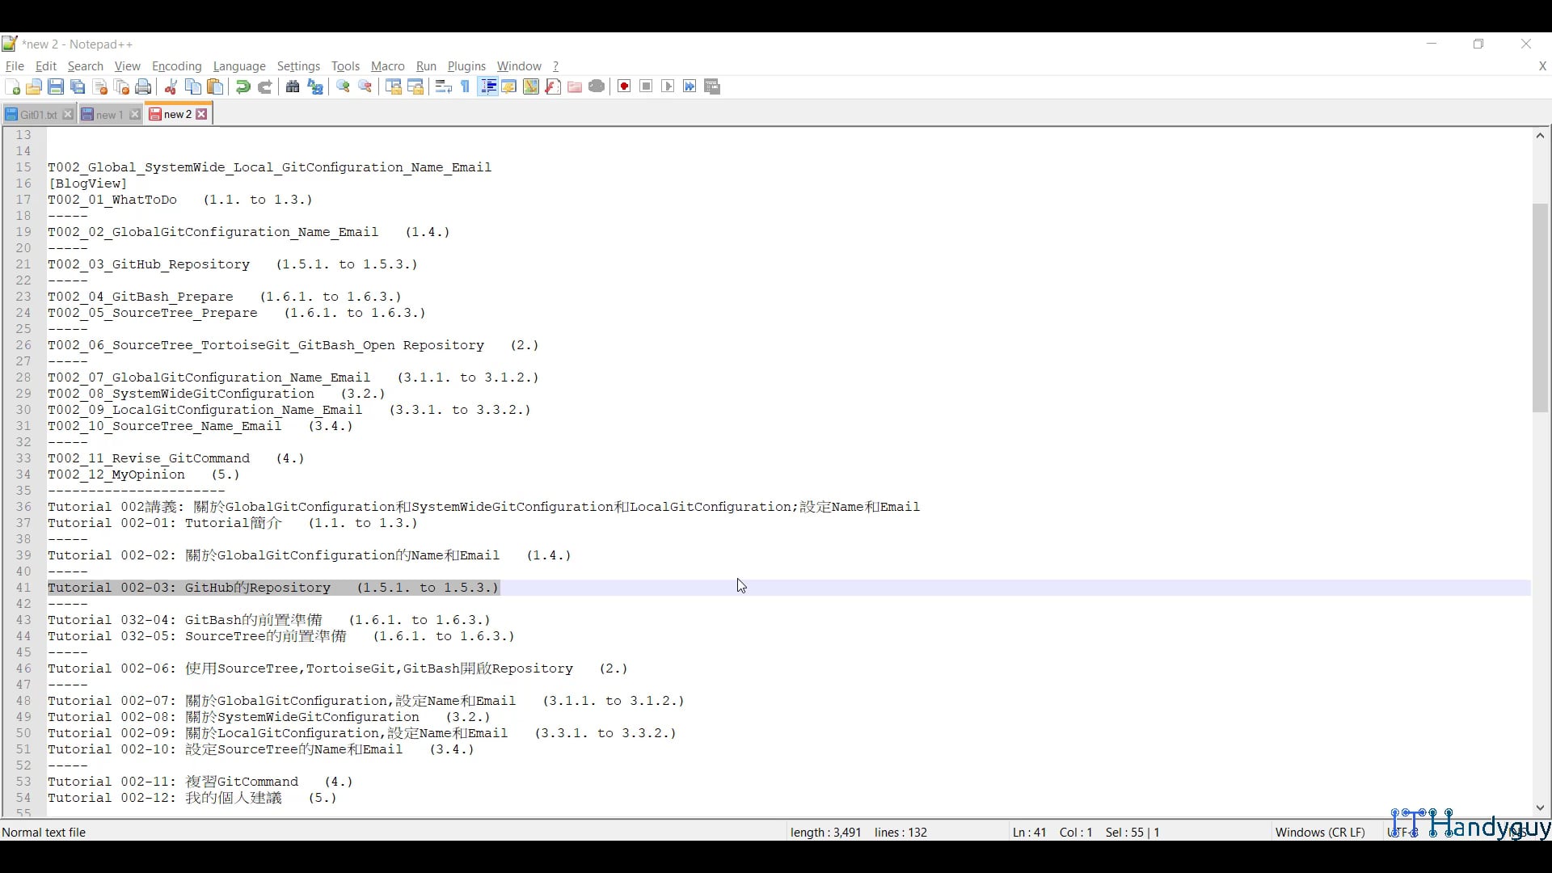Save all open documents
Screen dimensions: 1552x873
coord(78,86)
